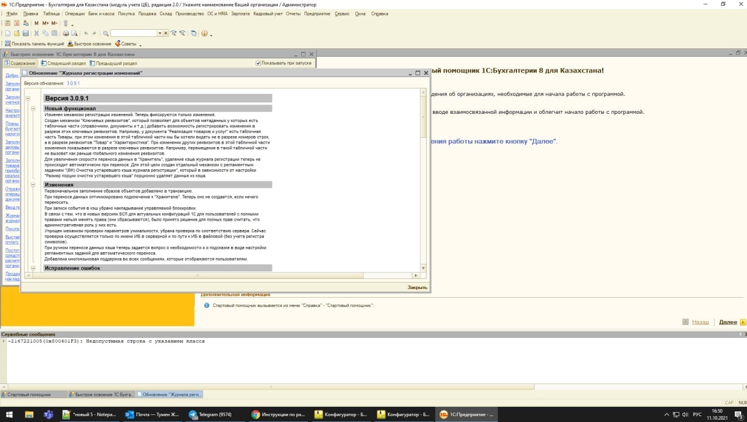747x422 pixels.
Task: Click the 'Далее' button in start assistant
Action: [x=728, y=322]
